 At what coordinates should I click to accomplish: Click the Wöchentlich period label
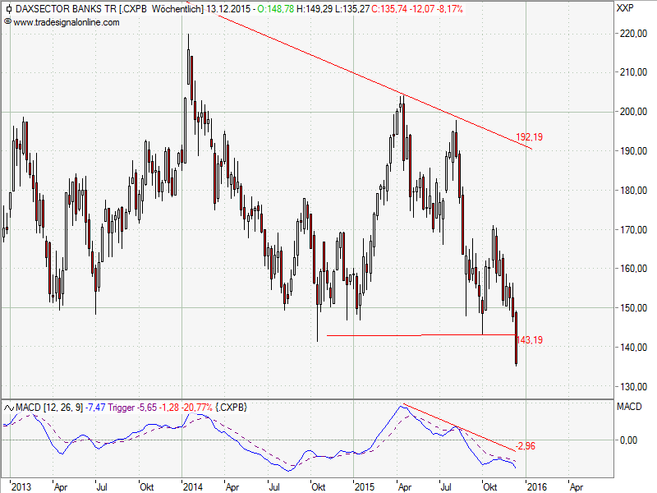[x=178, y=8]
